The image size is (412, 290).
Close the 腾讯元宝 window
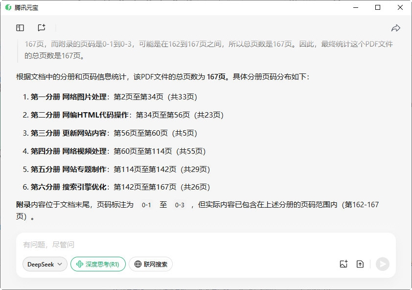point(400,7)
